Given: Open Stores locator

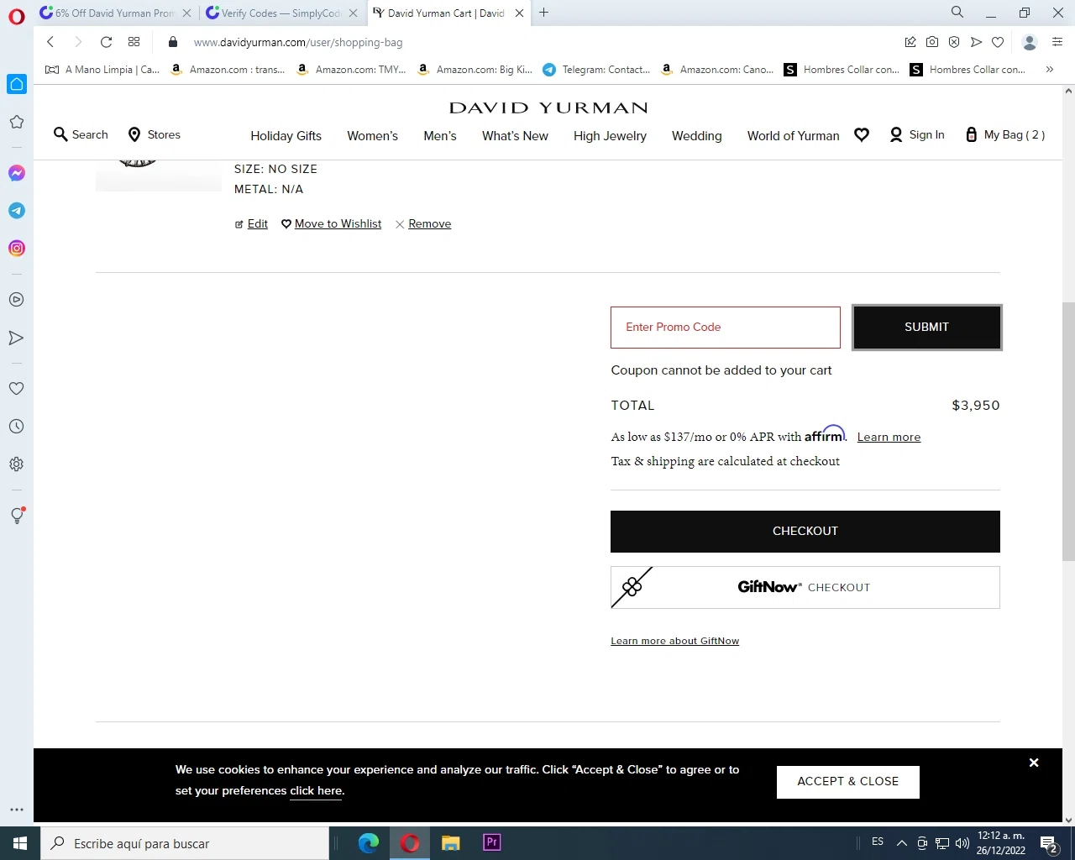Looking at the screenshot, I should point(154,134).
